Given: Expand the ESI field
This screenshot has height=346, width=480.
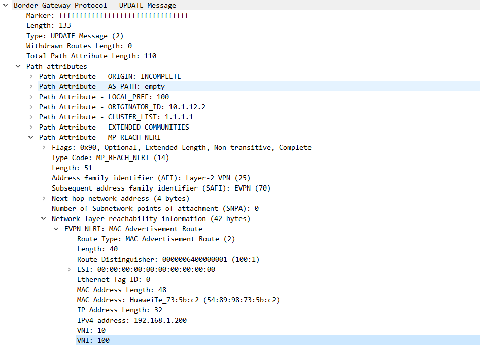Looking at the screenshot, I should coord(69,270).
